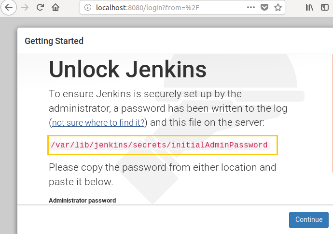
Task: Click the initialAdminPassword file path text
Action: pos(159,145)
